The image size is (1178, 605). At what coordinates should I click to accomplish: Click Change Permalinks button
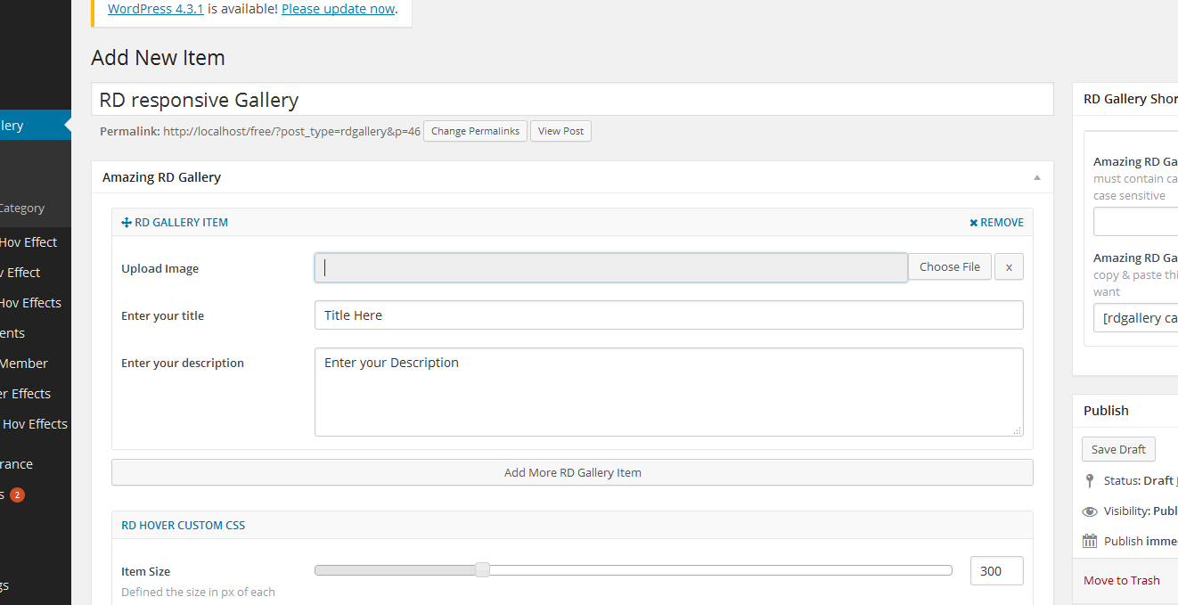click(x=475, y=131)
